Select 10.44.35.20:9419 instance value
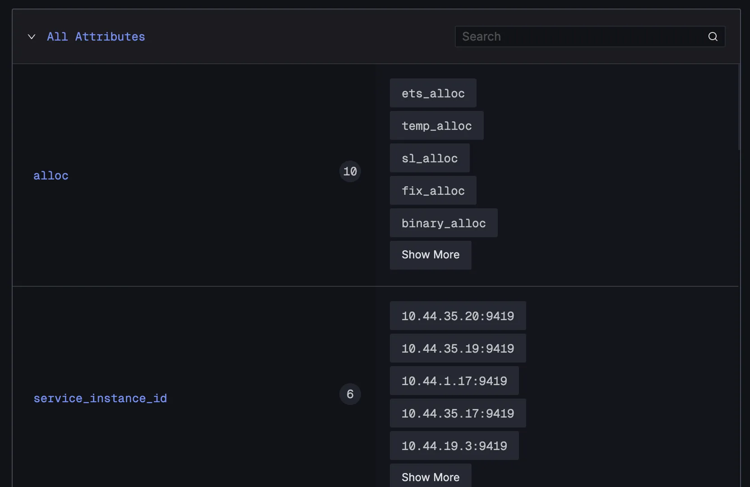 [458, 316]
